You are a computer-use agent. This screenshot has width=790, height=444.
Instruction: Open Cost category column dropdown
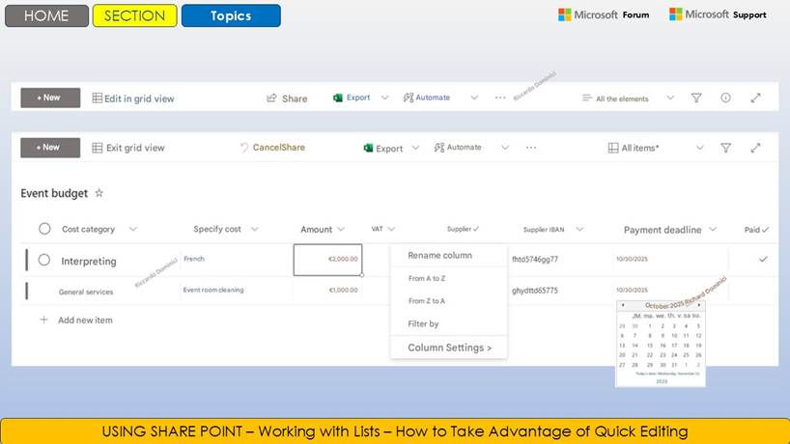pyautogui.click(x=133, y=229)
